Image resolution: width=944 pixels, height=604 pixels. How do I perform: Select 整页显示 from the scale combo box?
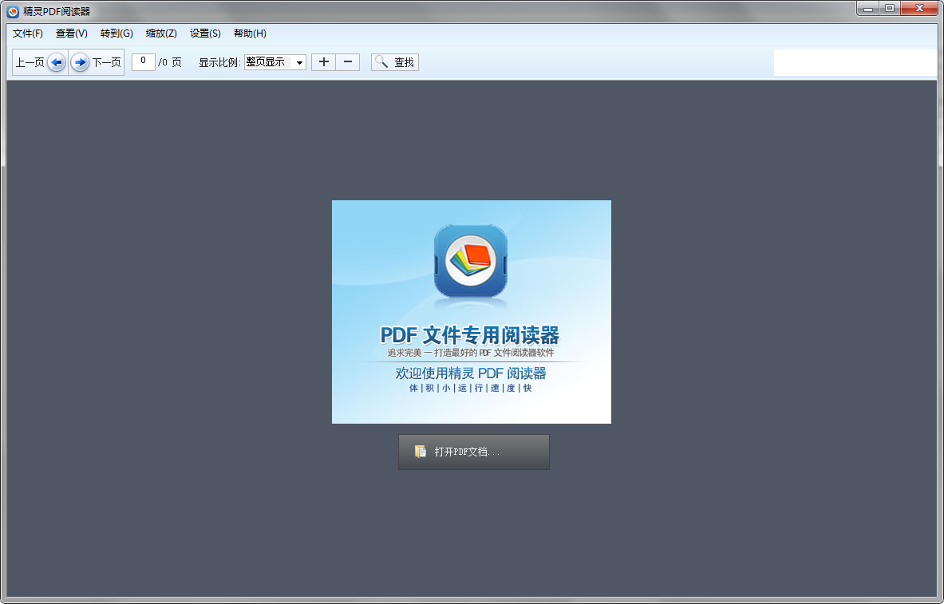[x=267, y=61]
